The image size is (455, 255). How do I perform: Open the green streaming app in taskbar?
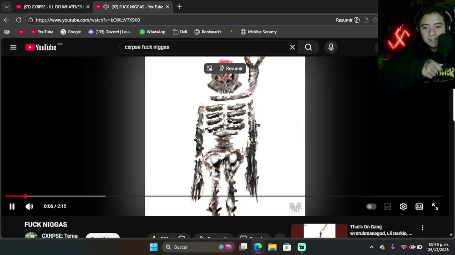point(302,247)
